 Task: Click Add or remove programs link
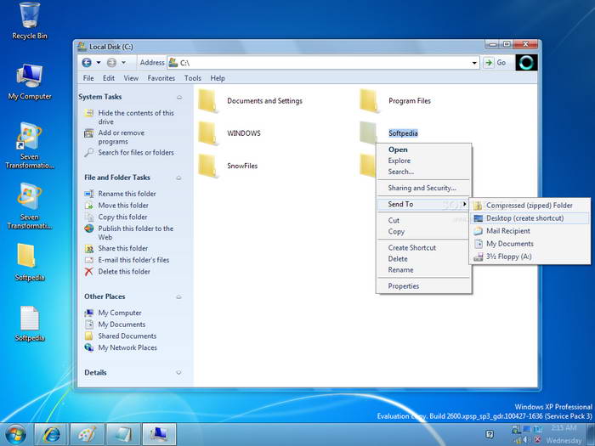[x=114, y=137]
